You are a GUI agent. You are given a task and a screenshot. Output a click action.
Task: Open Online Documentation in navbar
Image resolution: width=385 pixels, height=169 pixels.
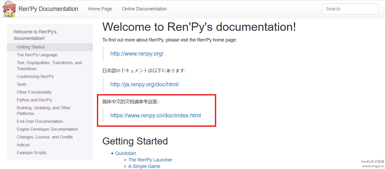tap(144, 9)
